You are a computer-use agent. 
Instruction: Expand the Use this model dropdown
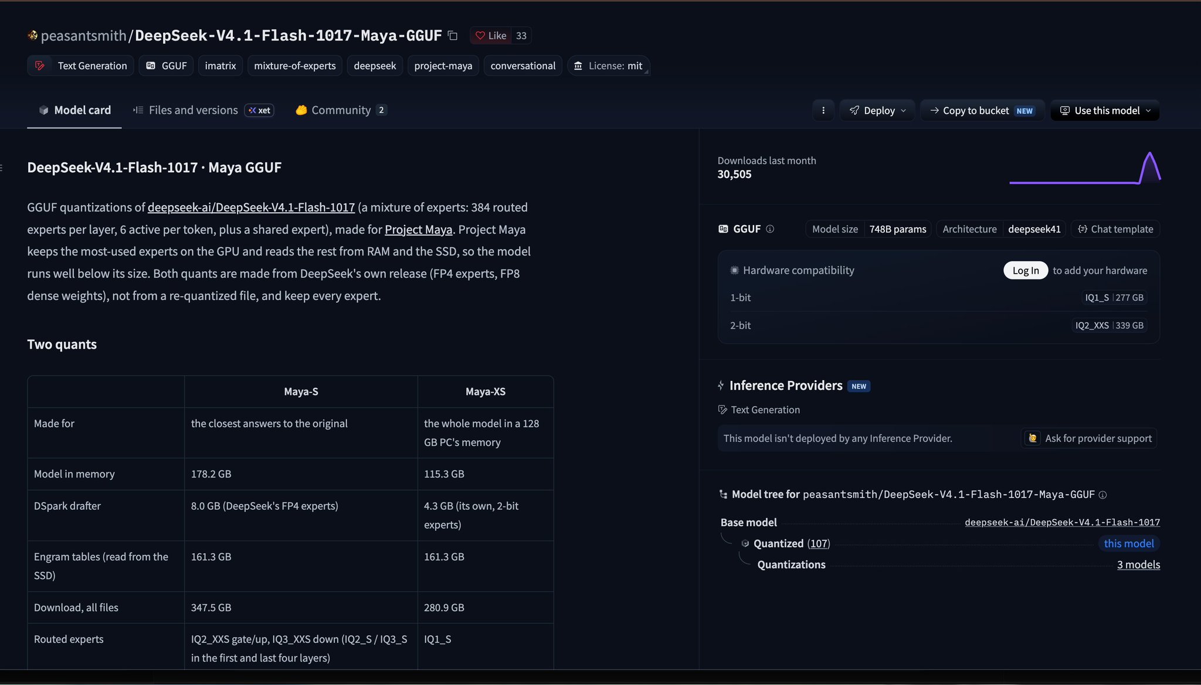pos(1105,110)
